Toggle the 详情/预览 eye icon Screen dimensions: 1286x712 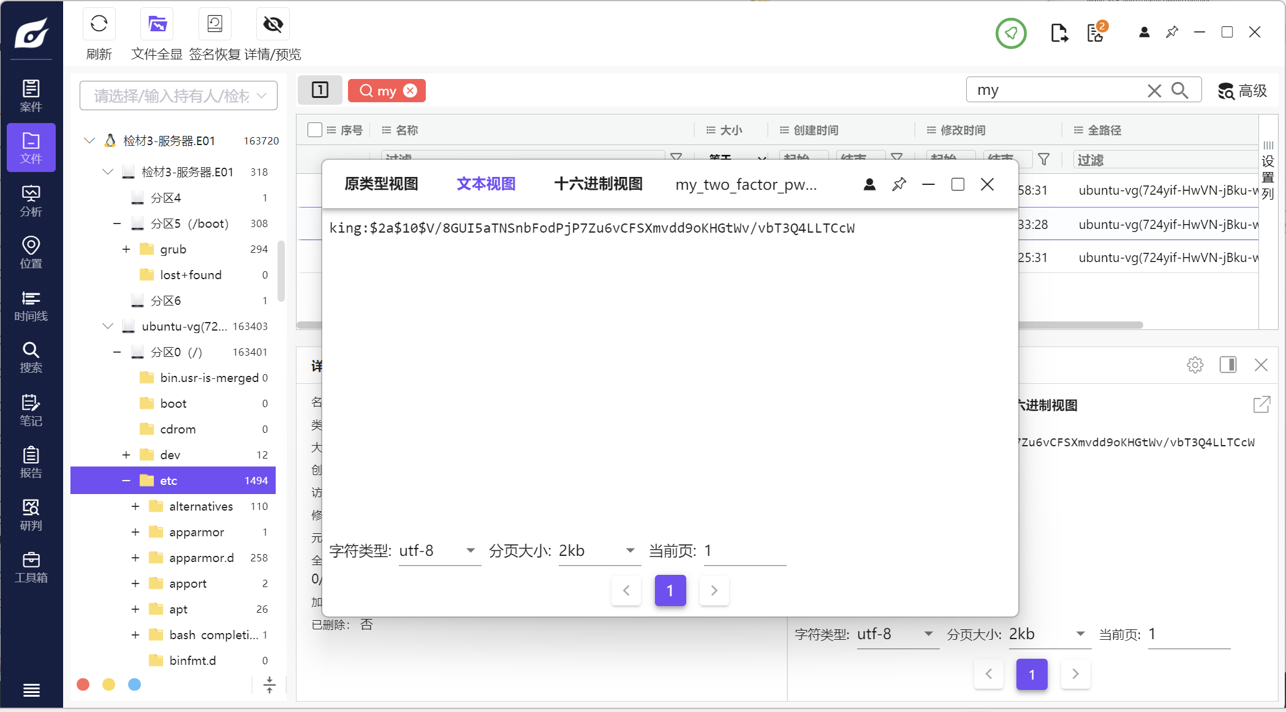click(x=273, y=24)
